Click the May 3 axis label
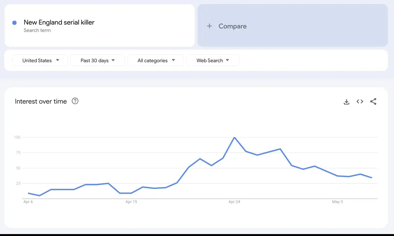394x236 pixels. 337,202
